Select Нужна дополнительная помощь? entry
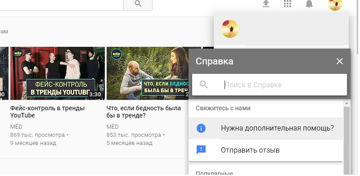Screen dimensions: 360x176 tap(266, 128)
